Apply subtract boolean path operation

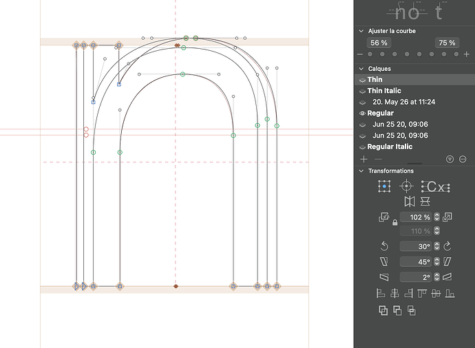point(397,310)
